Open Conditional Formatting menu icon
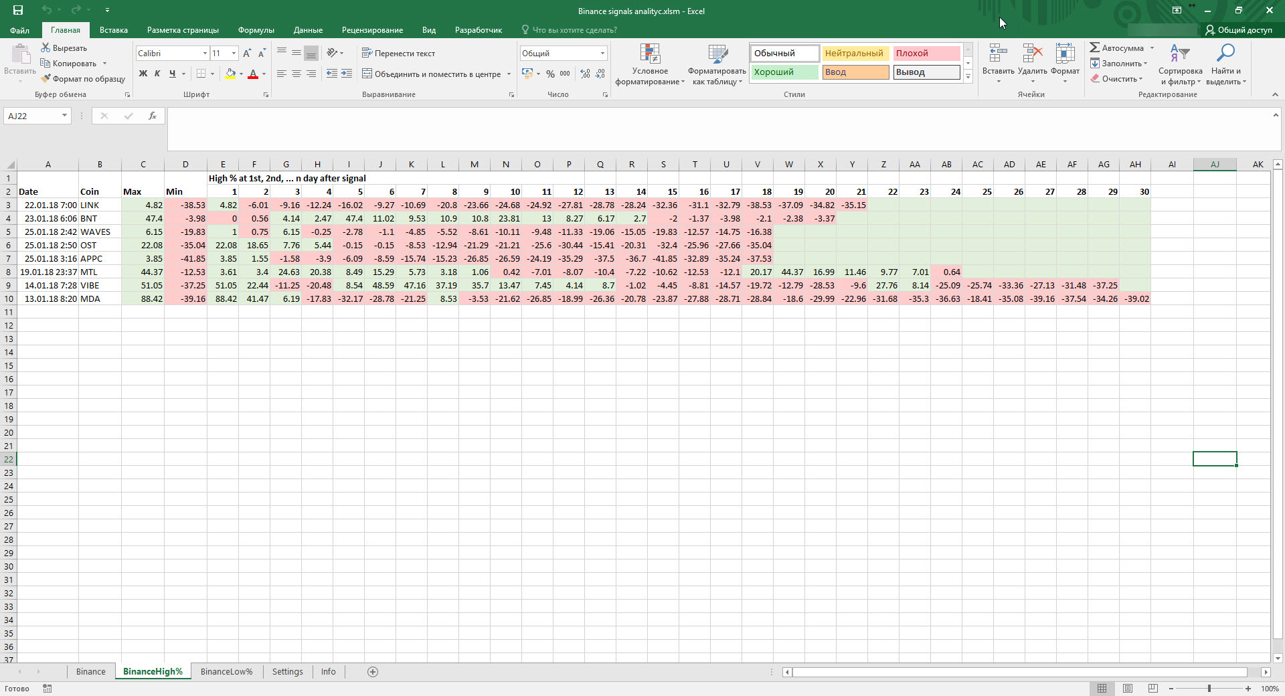 [x=649, y=54]
